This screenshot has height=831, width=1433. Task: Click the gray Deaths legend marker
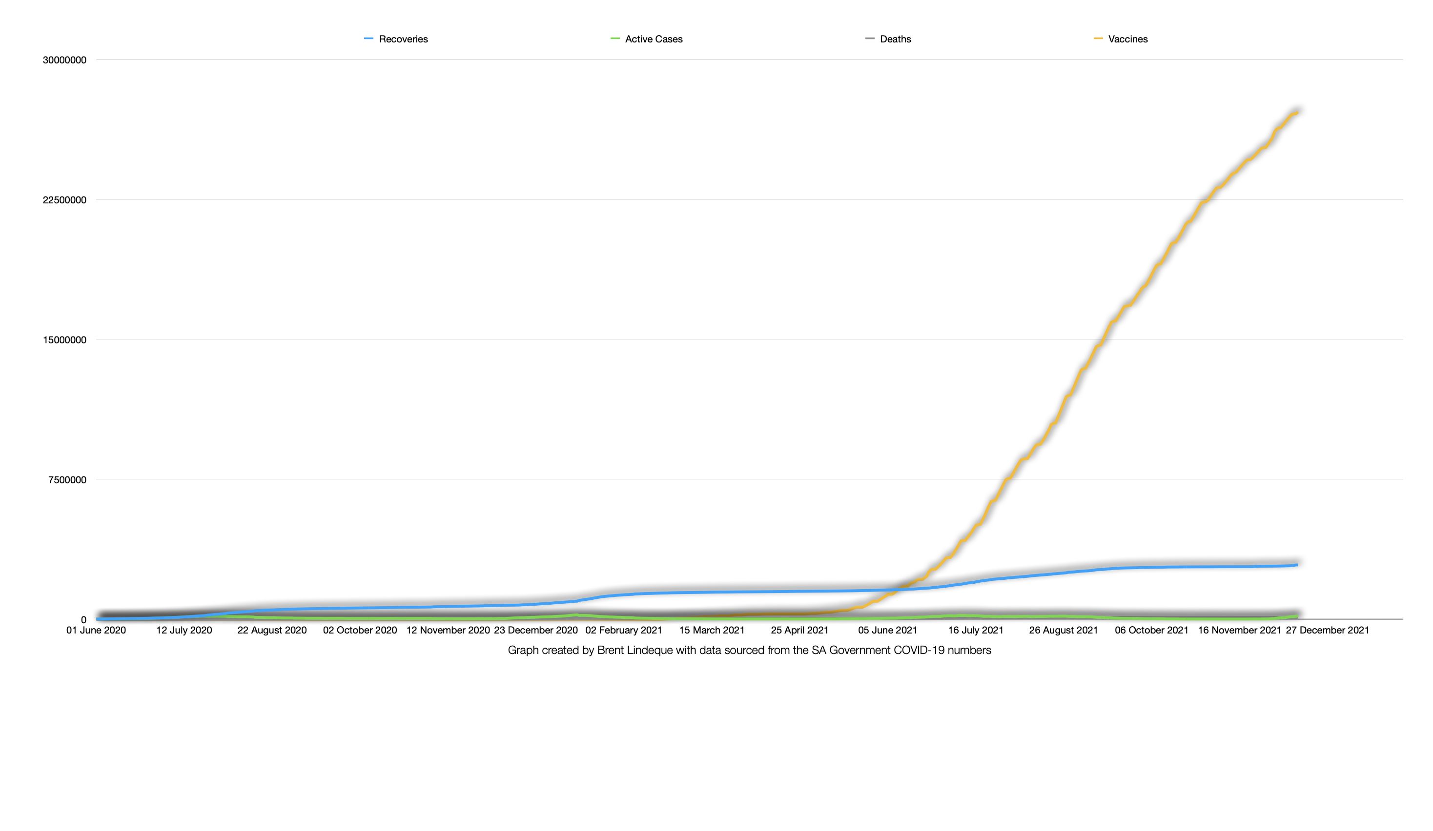(x=869, y=39)
